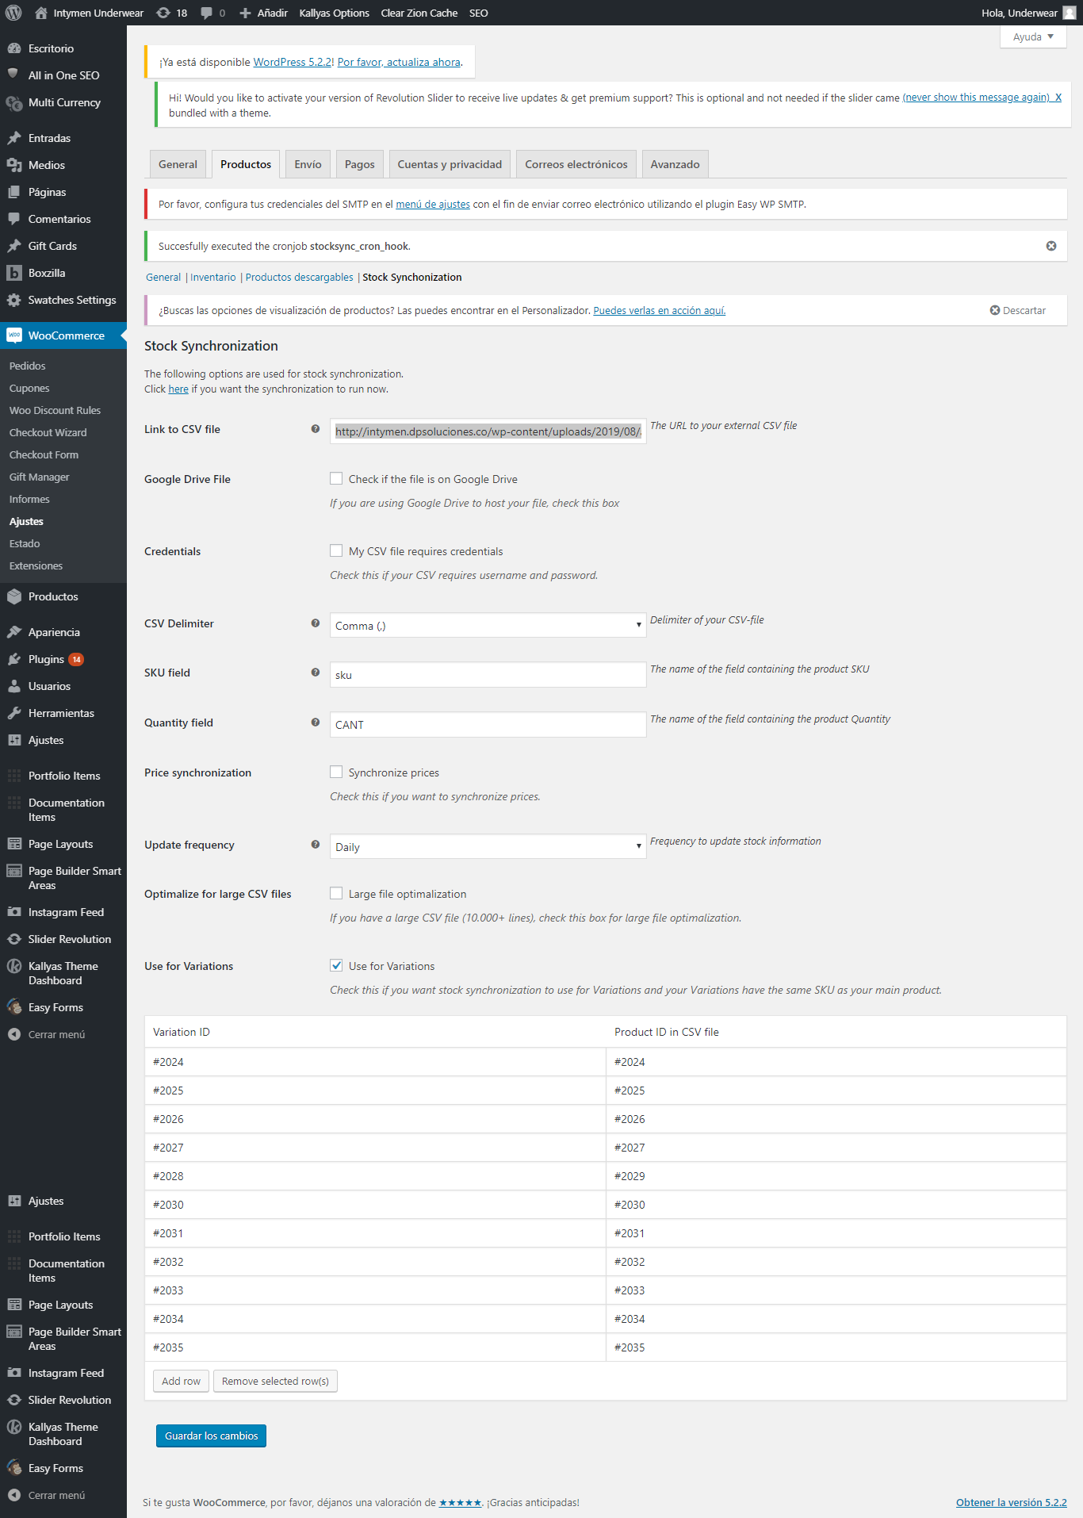Viewport: 1083px width, 1518px height.
Task: Click the Herramientas wrench icon
Action: coord(14,713)
